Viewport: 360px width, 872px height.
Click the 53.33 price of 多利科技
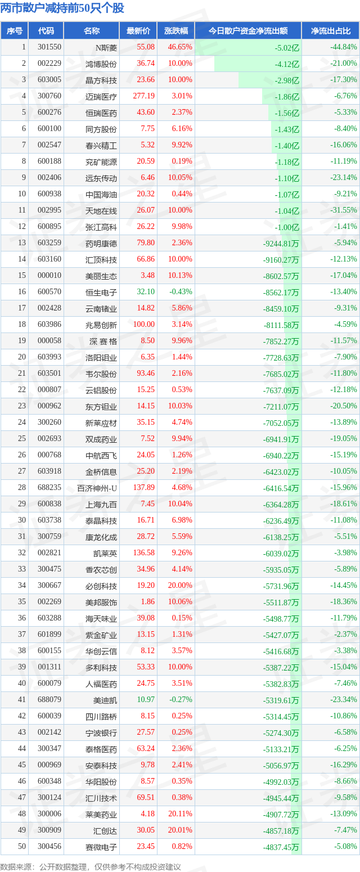[146, 667]
